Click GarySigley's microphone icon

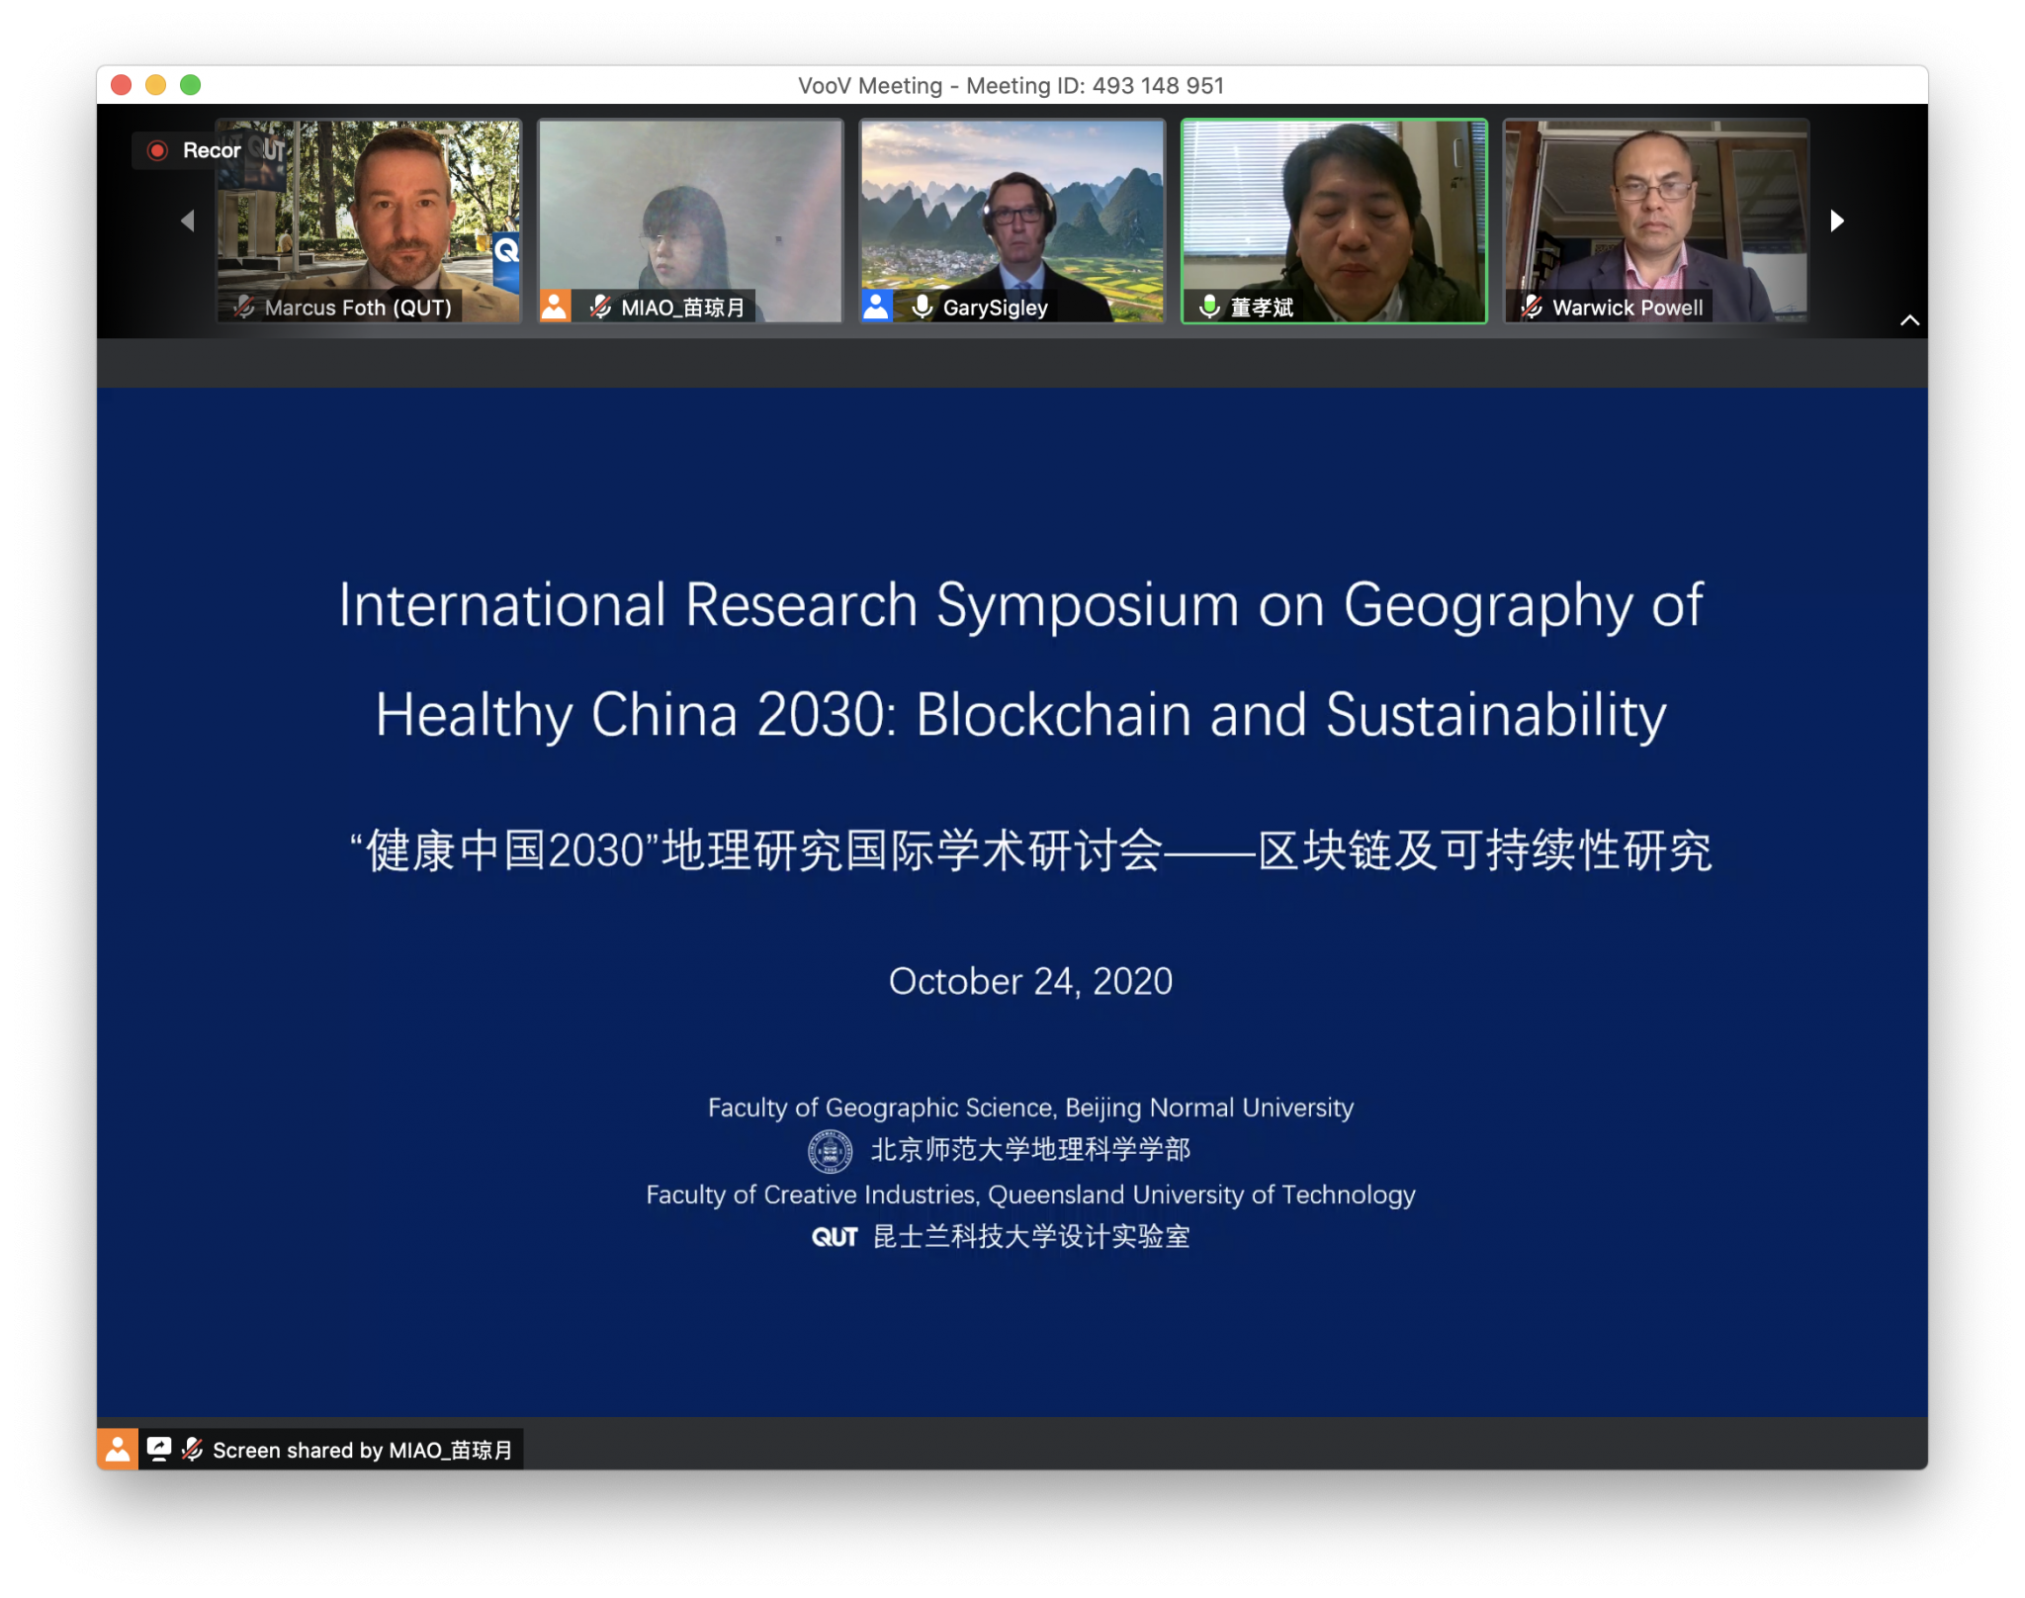[x=922, y=307]
